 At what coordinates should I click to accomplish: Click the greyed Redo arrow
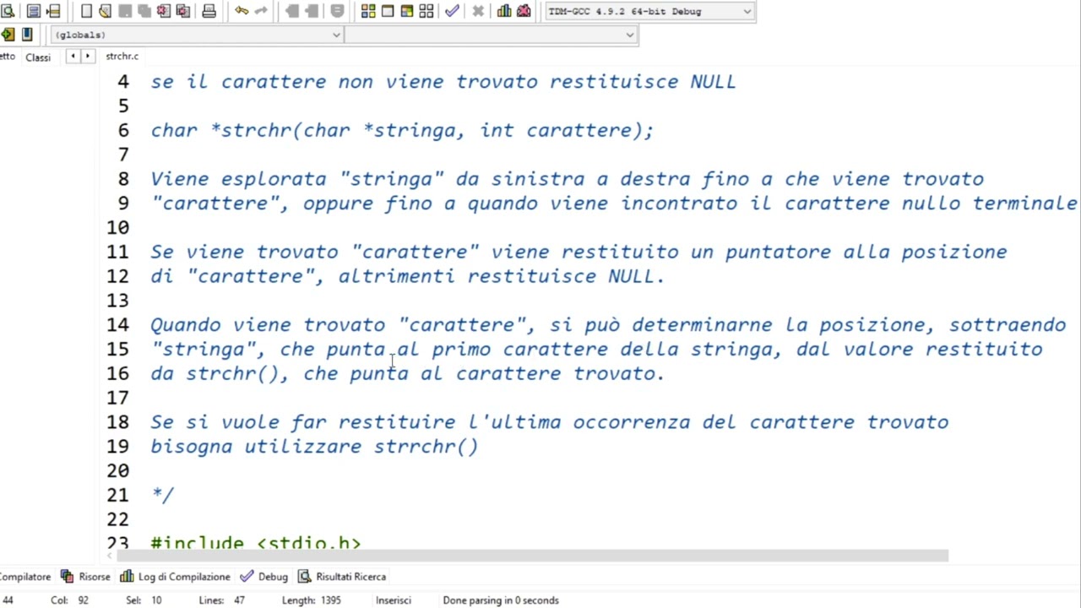(261, 11)
